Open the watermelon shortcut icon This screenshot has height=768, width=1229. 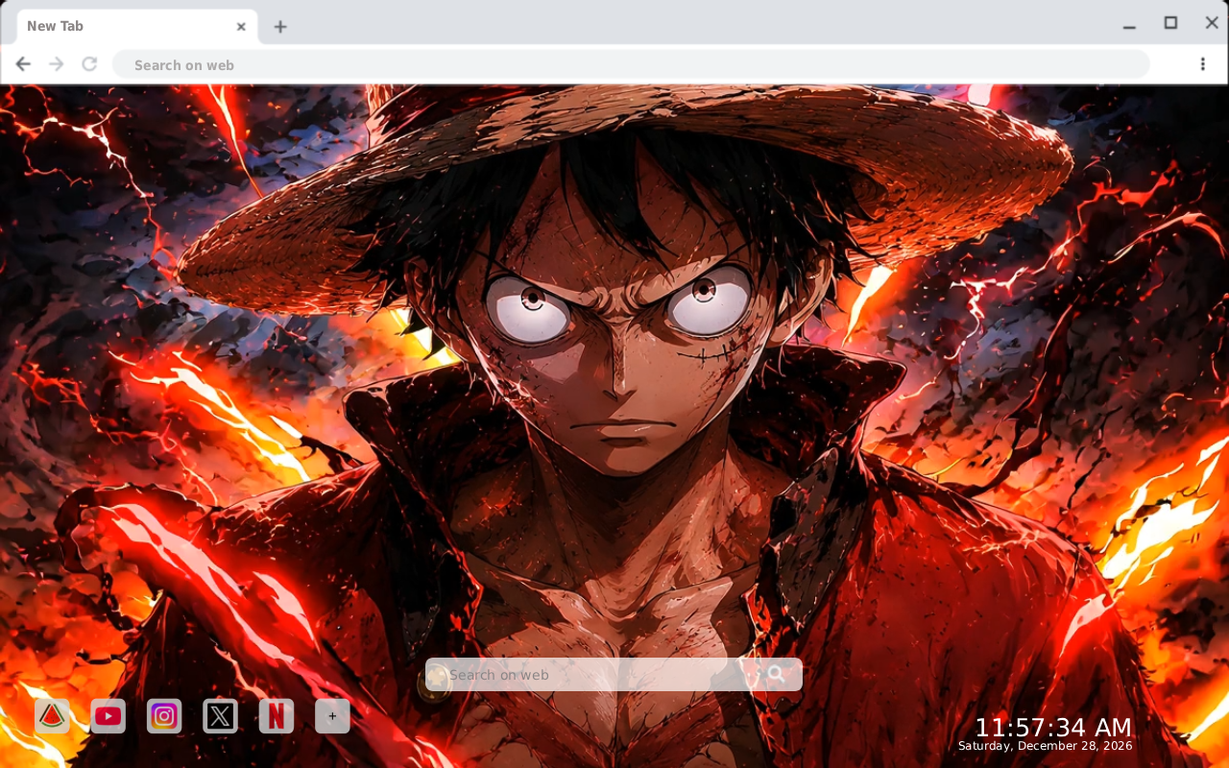pos(52,716)
